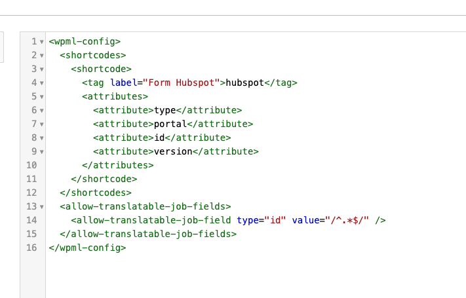Screen dimensions: 466x298
Task: Click the attribute value "type" on line 6
Action: tap(165, 110)
